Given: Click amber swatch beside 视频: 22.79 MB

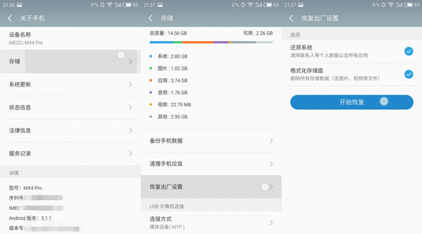Looking at the screenshot, I should pyautogui.click(x=151, y=105).
